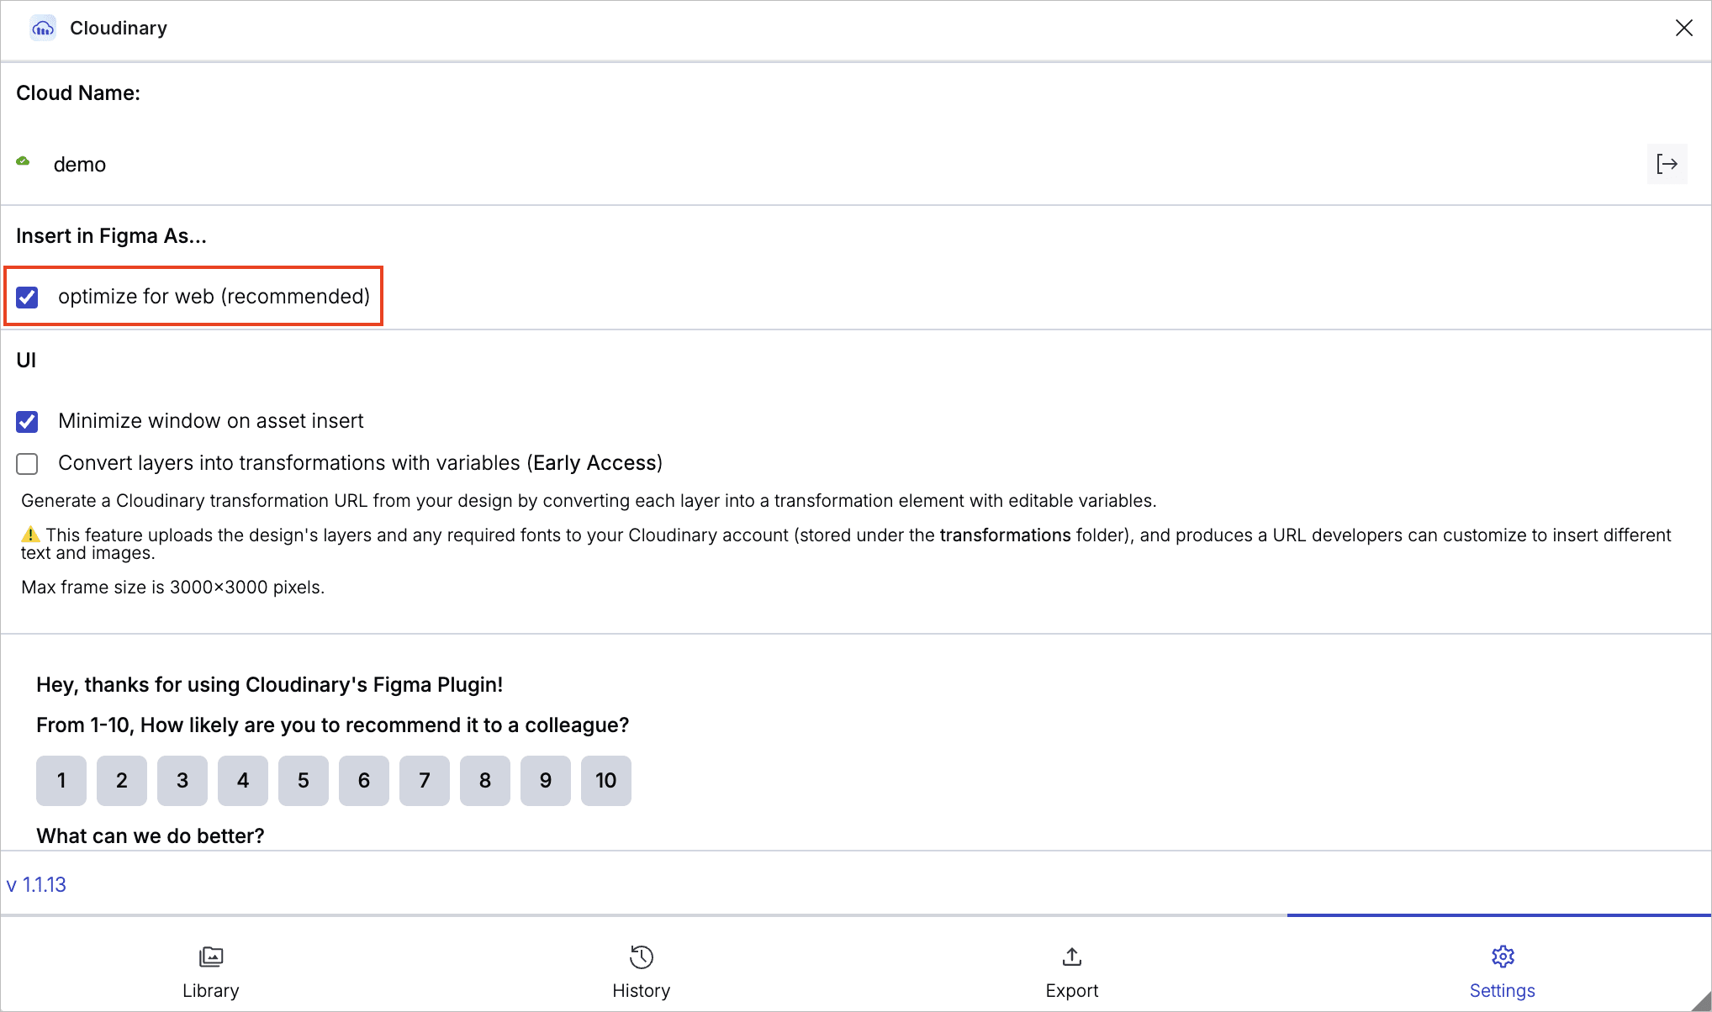This screenshot has width=1712, height=1012.
Task: Click the v 1.1.13 version link
Action: (36, 885)
